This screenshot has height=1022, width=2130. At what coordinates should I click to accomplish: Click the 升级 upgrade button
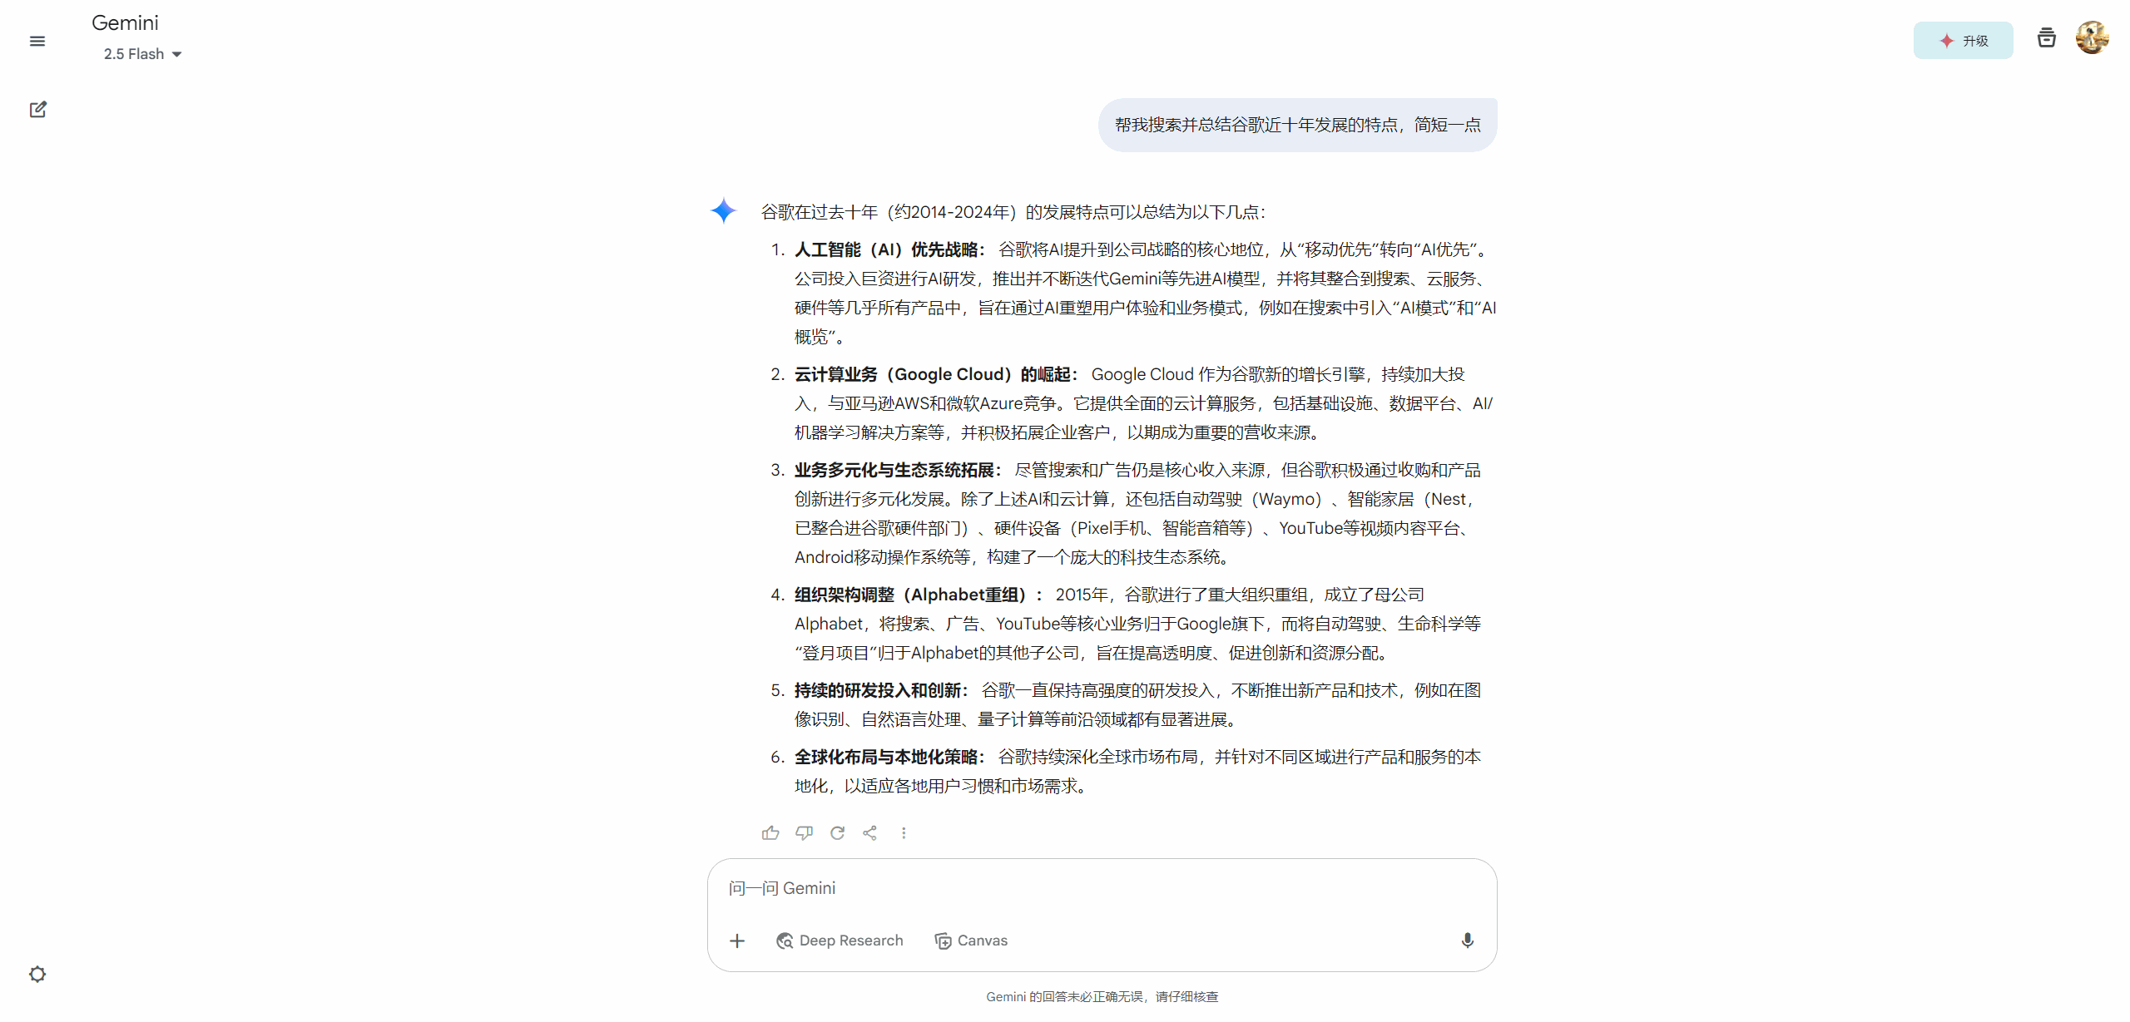click(x=1963, y=41)
